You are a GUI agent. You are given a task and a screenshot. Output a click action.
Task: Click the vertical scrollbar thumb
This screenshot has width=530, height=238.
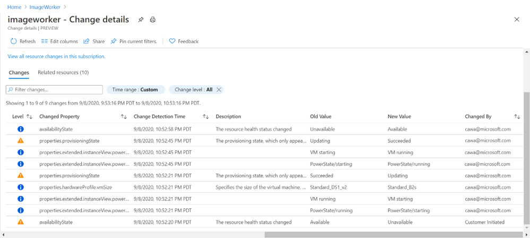(x=526, y=157)
